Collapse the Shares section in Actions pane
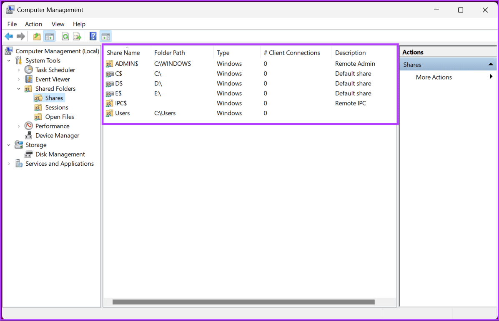The height and width of the screenshot is (321, 499). pyautogui.click(x=490, y=65)
